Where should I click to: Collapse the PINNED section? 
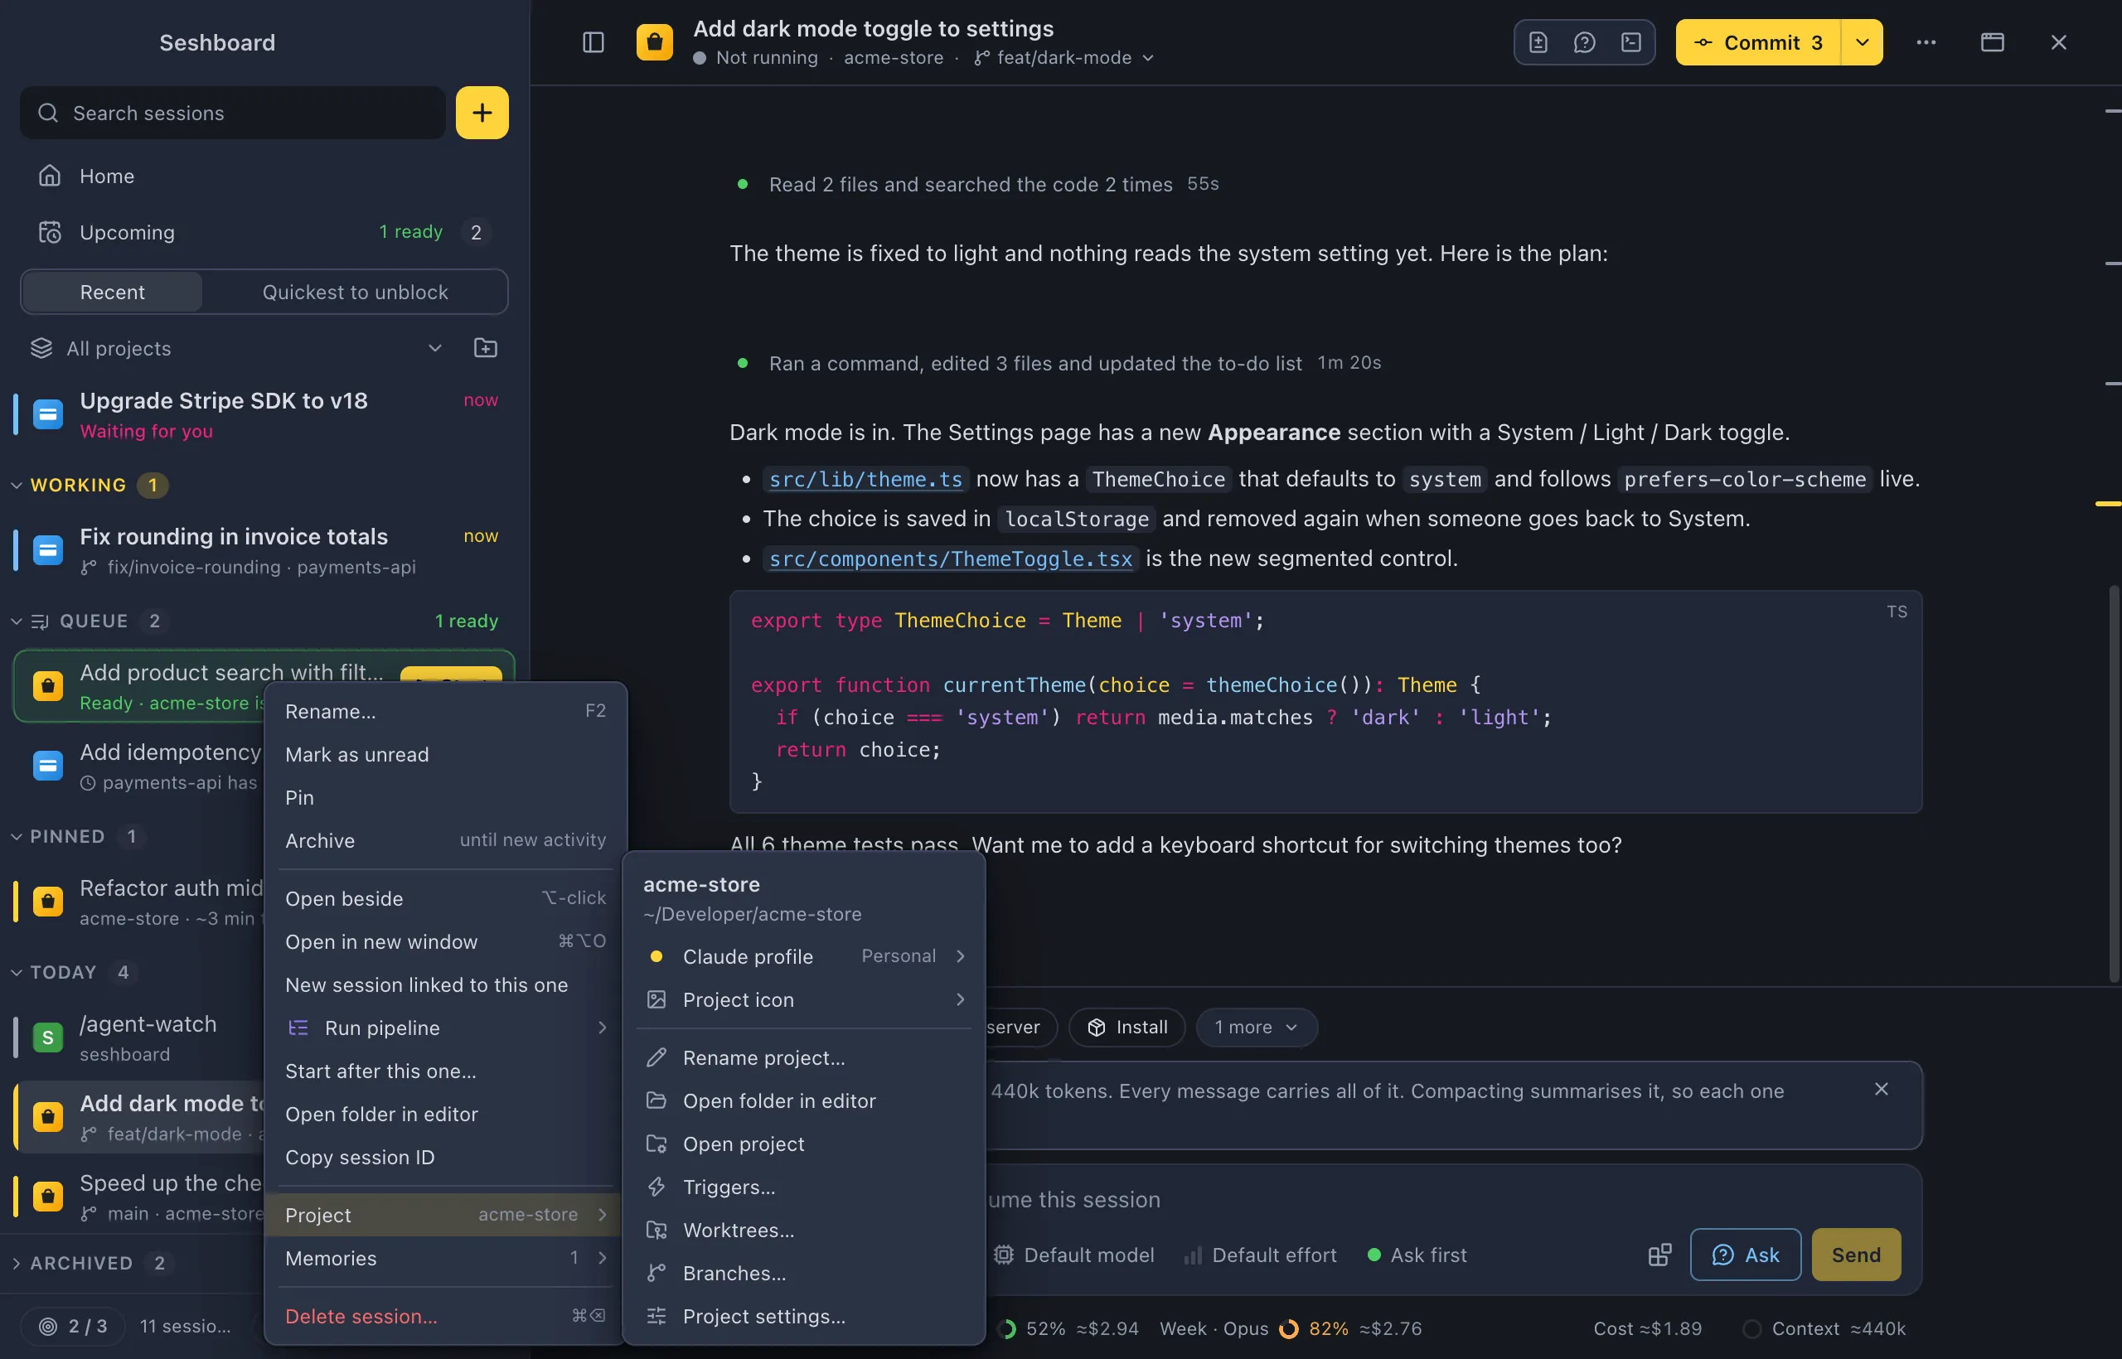16,837
